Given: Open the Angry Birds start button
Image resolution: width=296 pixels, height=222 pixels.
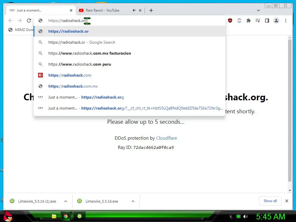Looking at the screenshot, I should click(8, 216).
